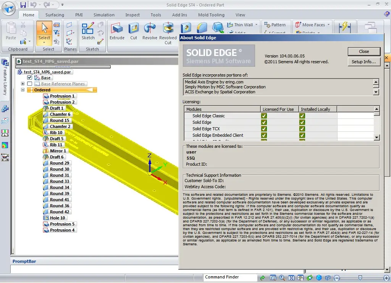Viewport: 391px width, 283px height.
Task: Switch to the Mold Tooling ribbon tab
Action: click(211, 15)
